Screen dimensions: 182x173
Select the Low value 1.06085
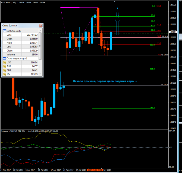(x=33, y=47)
